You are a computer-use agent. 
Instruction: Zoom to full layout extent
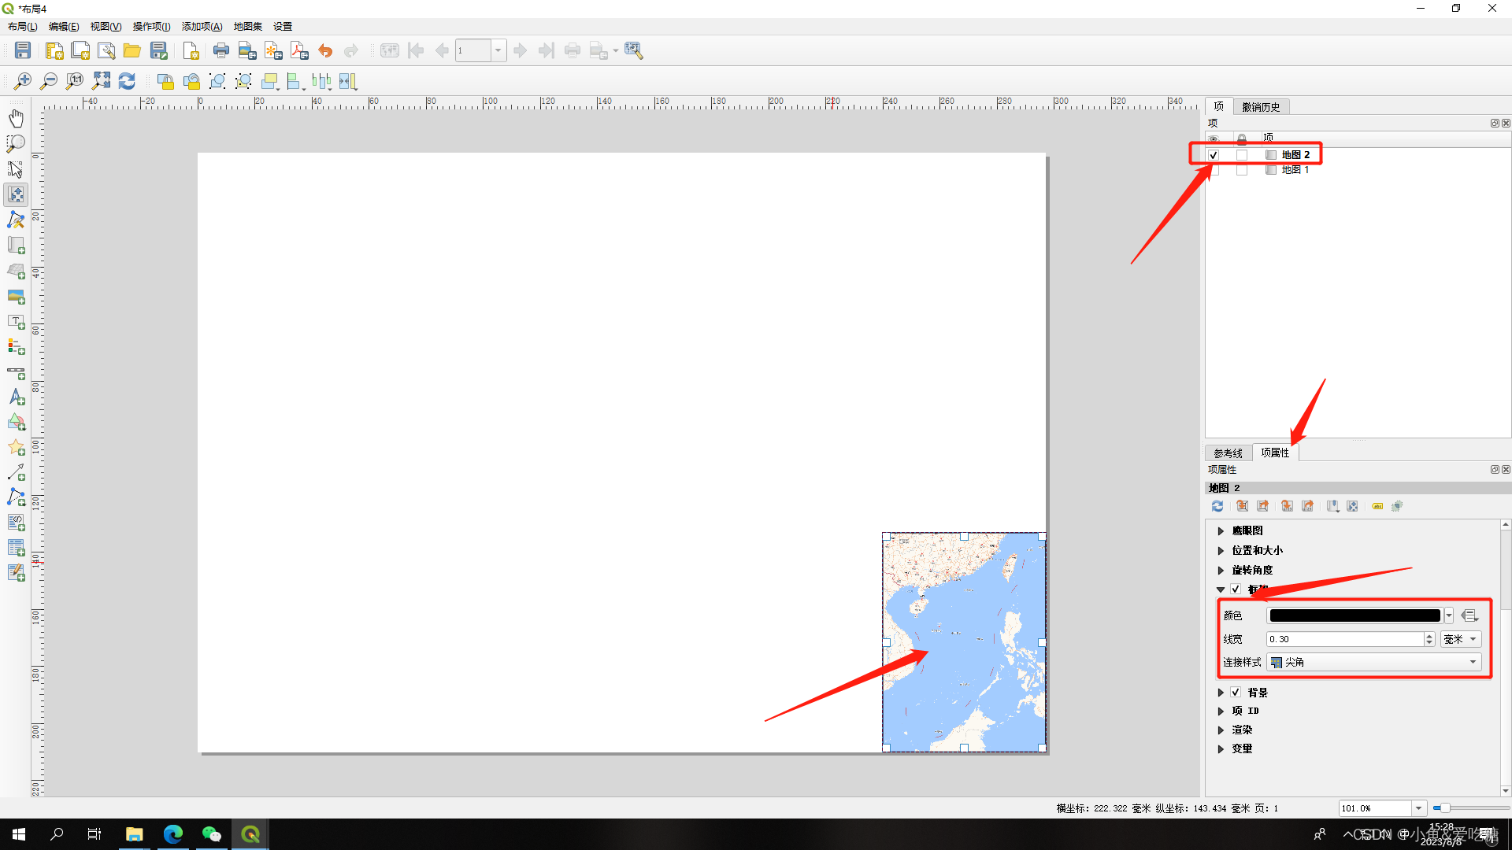pyautogui.click(x=101, y=81)
